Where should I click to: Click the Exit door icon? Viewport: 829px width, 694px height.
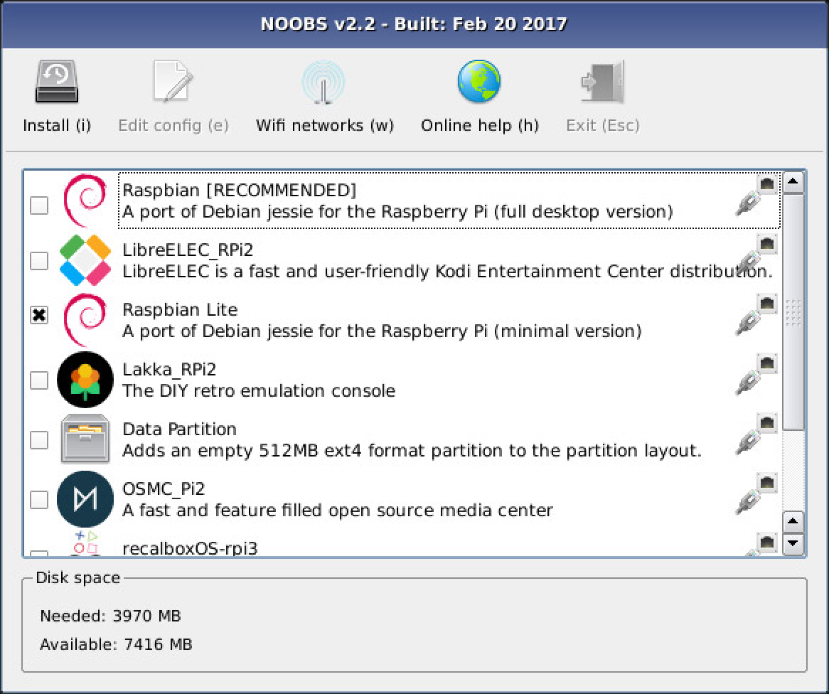coord(603,81)
